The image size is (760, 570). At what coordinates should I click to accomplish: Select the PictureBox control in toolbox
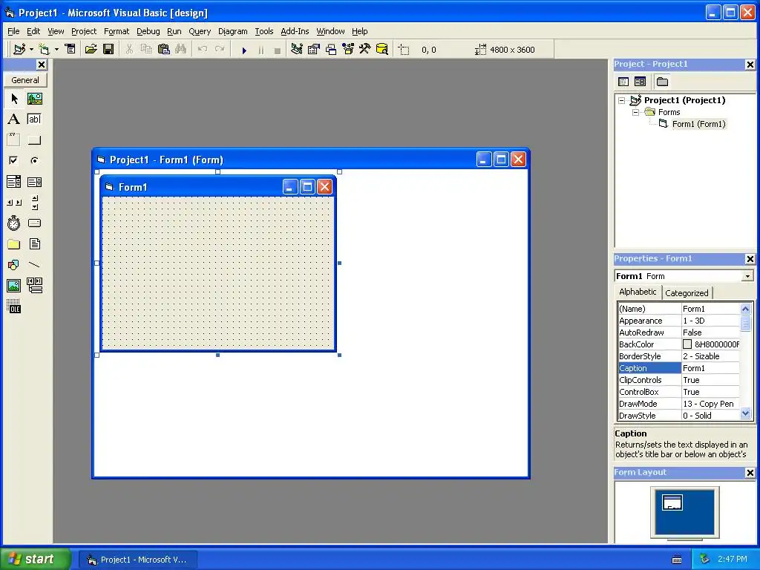34,99
